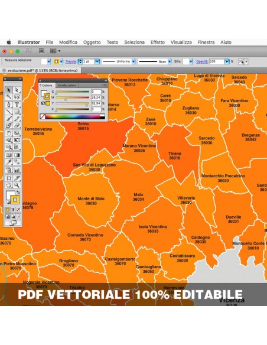Enable Draw Behind mode
This screenshot has height=345, width=267.
point(13,216)
